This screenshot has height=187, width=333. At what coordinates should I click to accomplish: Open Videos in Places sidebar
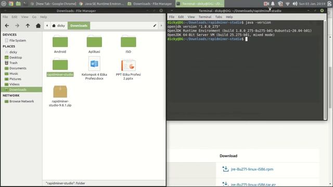click(x=14, y=84)
